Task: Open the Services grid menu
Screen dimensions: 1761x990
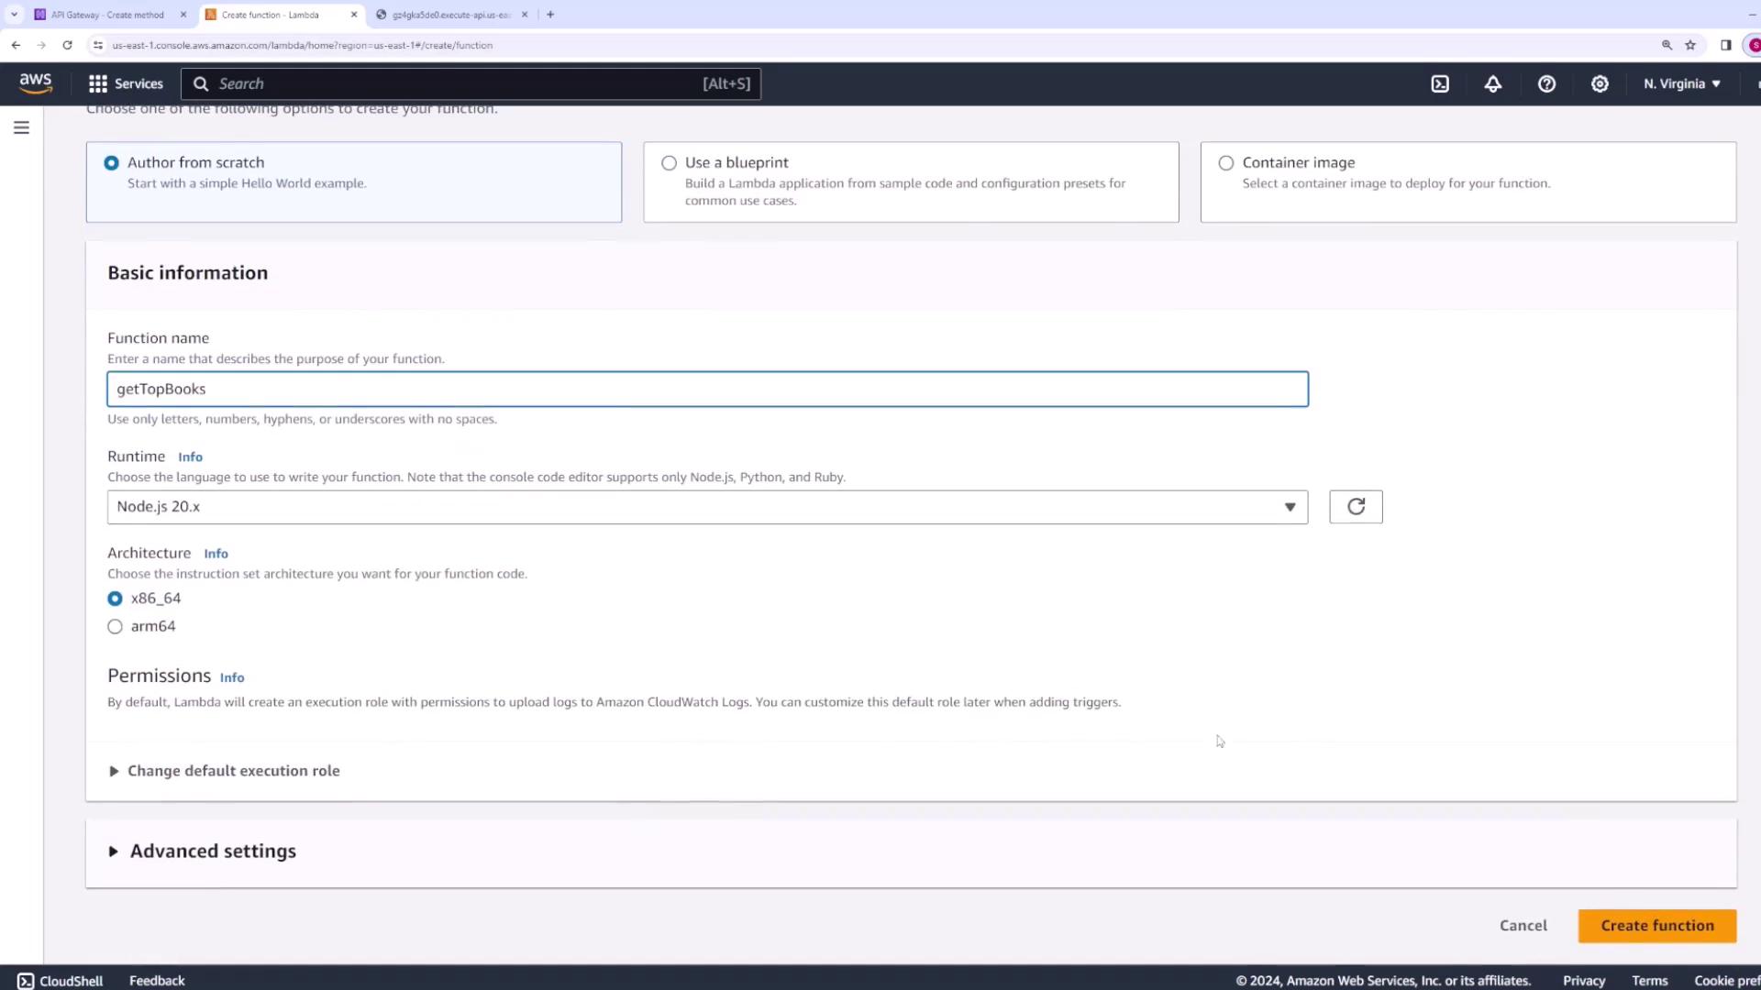Action: pyautogui.click(x=126, y=83)
